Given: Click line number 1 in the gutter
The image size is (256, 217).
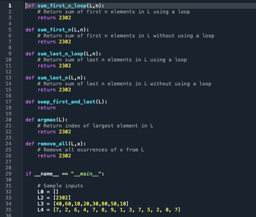Looking at the screenshot, I should pyautogui.click(x=10, y=6).
